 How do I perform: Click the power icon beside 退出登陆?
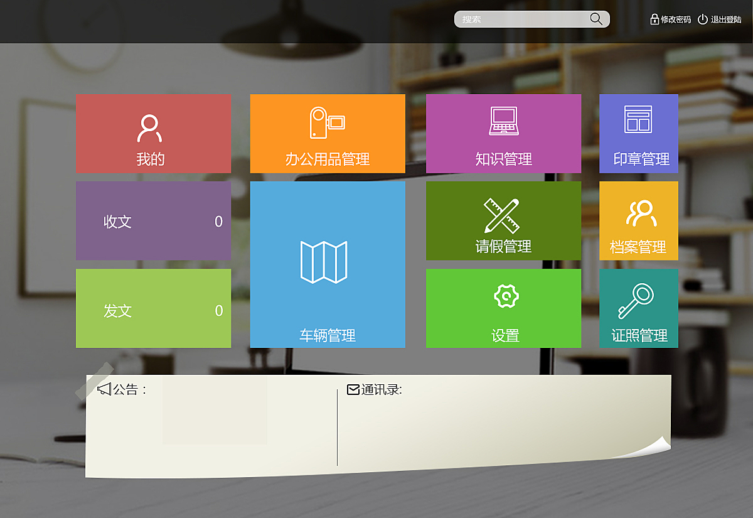pyautogui.click(x=703, y=19)
